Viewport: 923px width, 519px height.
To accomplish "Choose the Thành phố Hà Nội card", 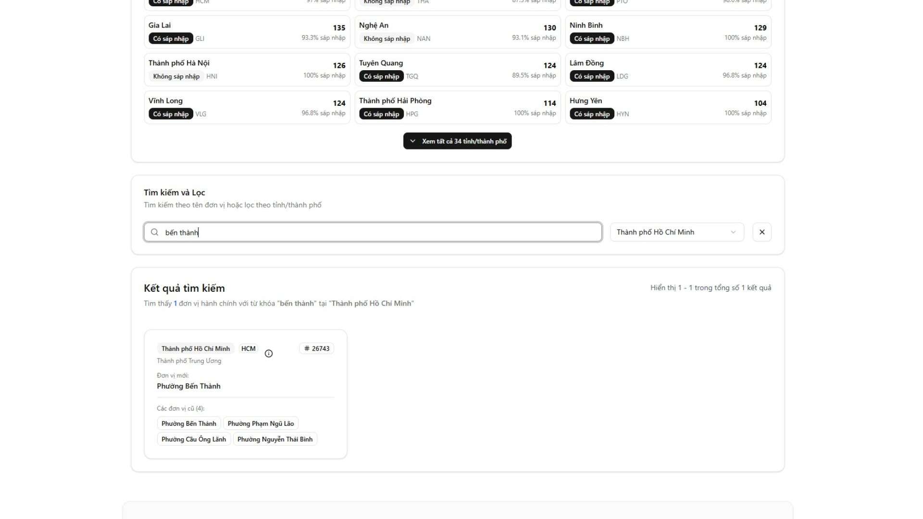I will click(x=247, y=70).
